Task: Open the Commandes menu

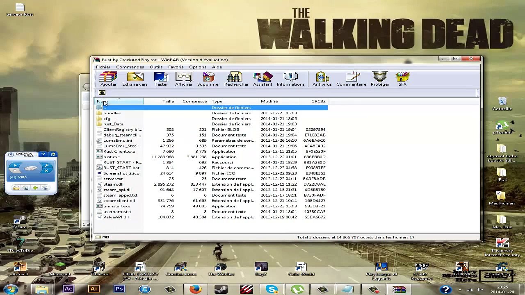Action: tap(130, 67)
